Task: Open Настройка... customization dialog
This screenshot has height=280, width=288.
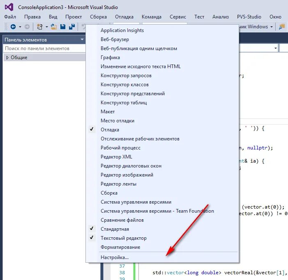Action: point(163,257)
